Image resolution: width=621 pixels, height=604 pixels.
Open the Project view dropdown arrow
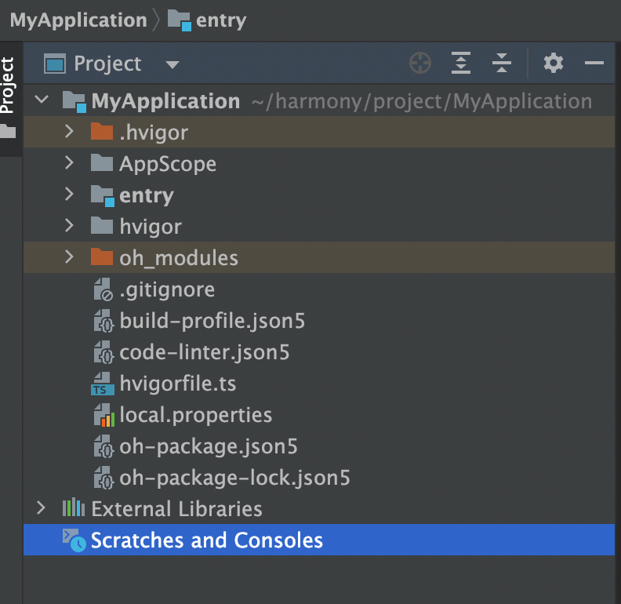pos(172,64)
